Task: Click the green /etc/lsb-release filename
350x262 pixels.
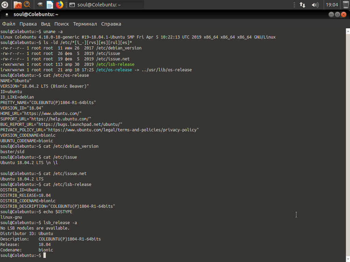Action: click(x=115, y=64)
